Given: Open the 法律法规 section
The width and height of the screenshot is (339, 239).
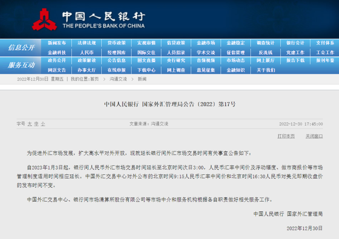Looking at the screenshot, I should point(86,43).
